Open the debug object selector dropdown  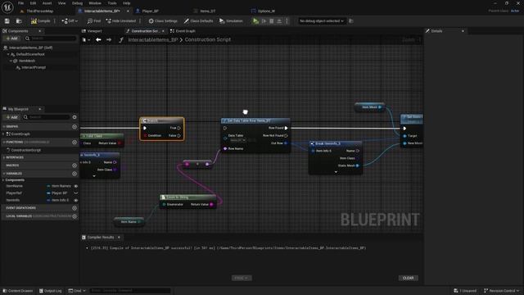click(321, 20)
